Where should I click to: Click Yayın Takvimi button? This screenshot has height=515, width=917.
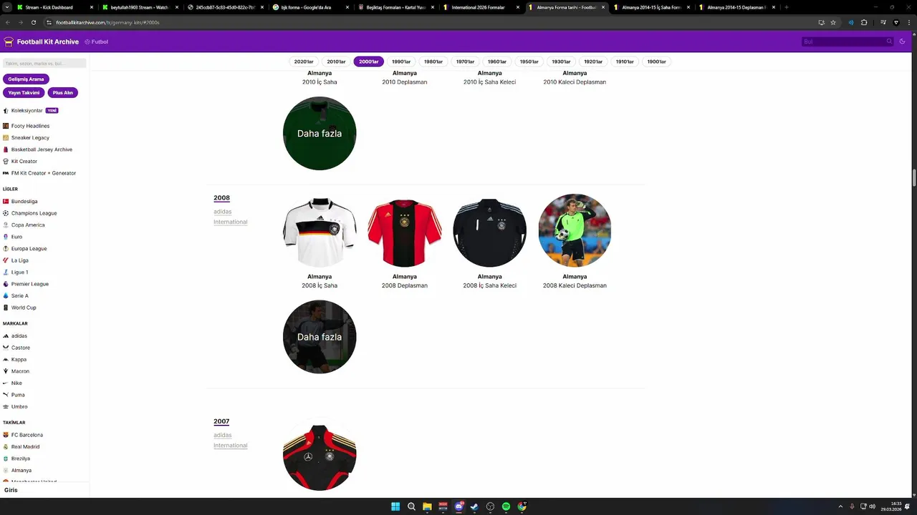[24, 93]
